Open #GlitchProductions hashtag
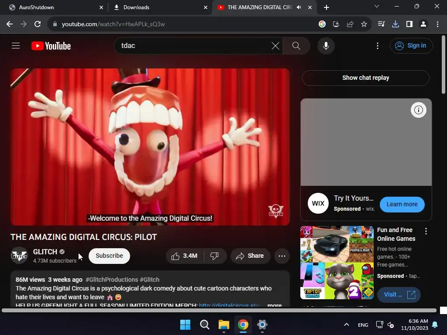 click(112, 280)
